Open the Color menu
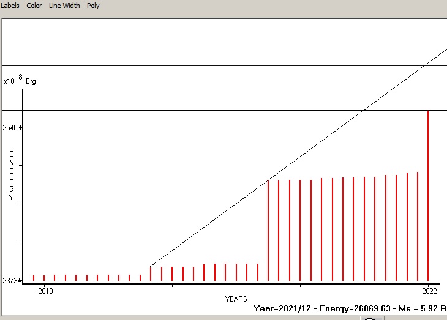 tap(34, 6)
